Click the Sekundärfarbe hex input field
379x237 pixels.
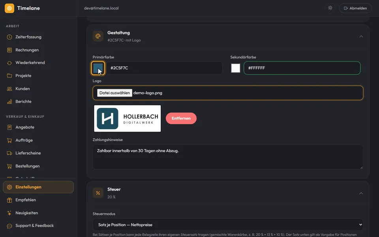click(302, 68)
